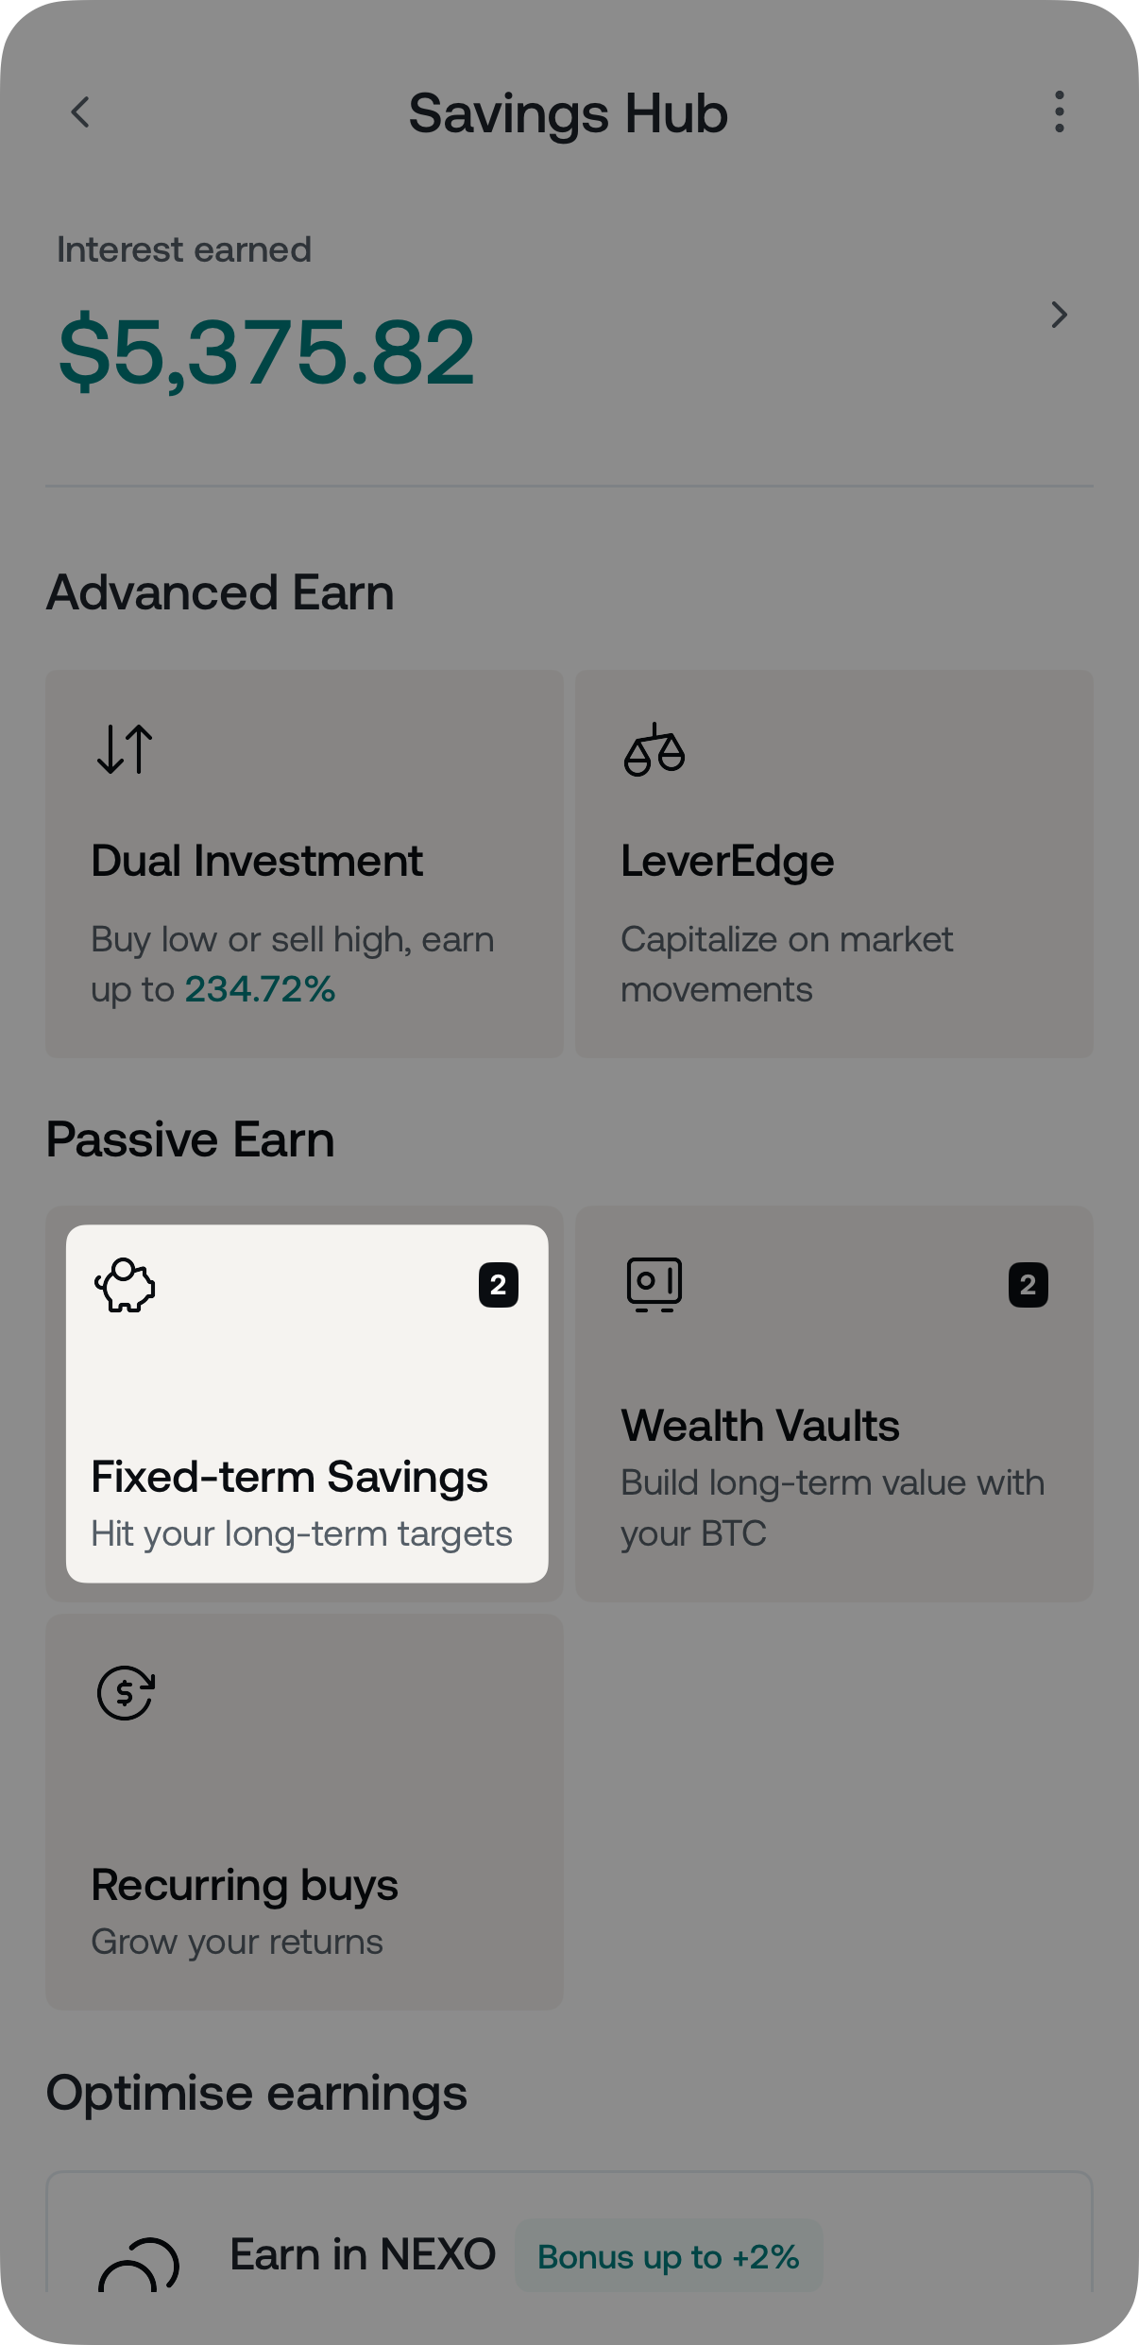Click the Recurring buys dollar cycle icon
This screenshot has height=2345, width=1139.
pyautogui.click(x=125, y=1693)
